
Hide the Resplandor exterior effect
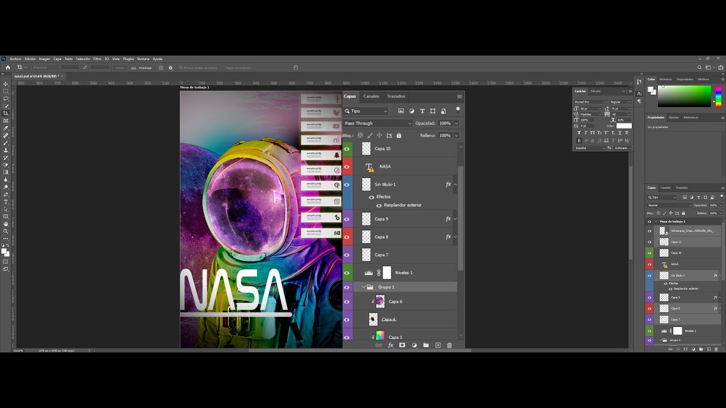coord(379,205)
